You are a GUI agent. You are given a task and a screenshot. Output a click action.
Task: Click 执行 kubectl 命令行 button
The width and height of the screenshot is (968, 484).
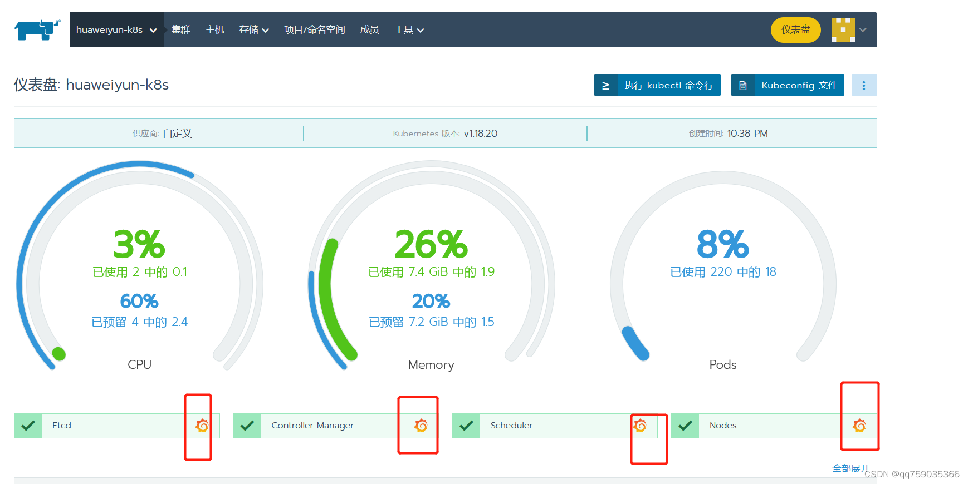pos(657,85)
